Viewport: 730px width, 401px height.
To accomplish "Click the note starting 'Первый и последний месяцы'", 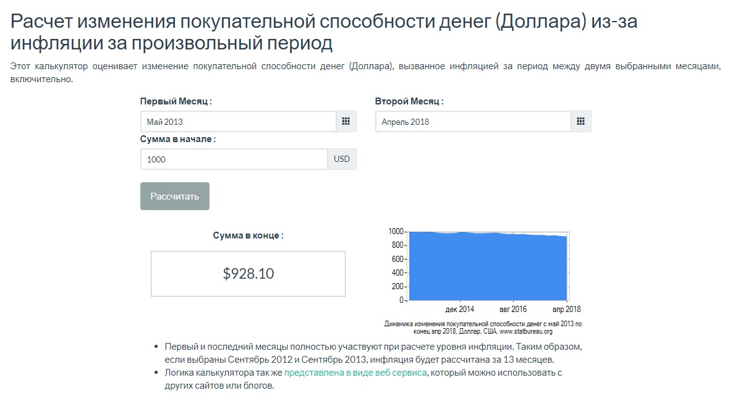I will 373,353.
